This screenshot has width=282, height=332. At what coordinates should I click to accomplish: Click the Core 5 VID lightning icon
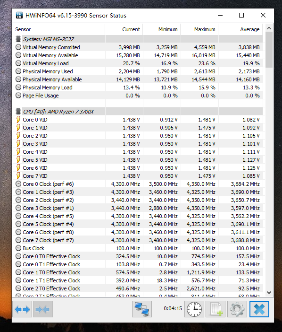[x=18, y=160]
